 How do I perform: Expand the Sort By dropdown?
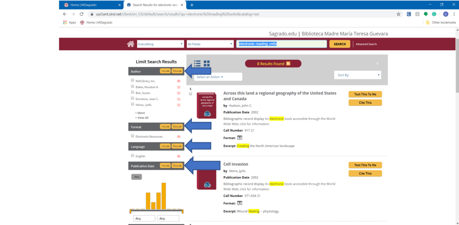coord(358,75)
